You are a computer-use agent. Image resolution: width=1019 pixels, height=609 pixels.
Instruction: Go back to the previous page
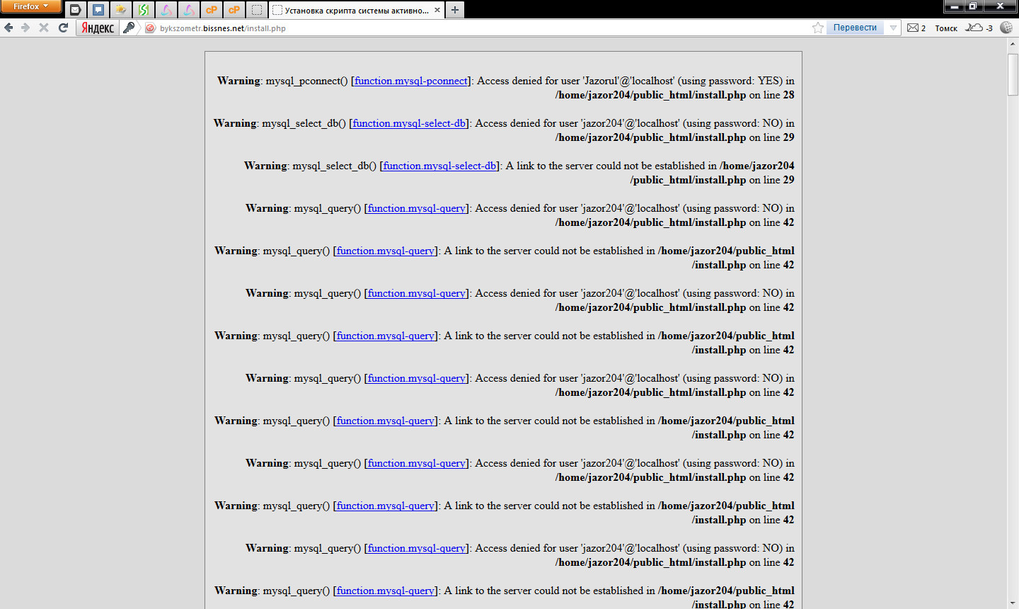click(x=8, y=28)
